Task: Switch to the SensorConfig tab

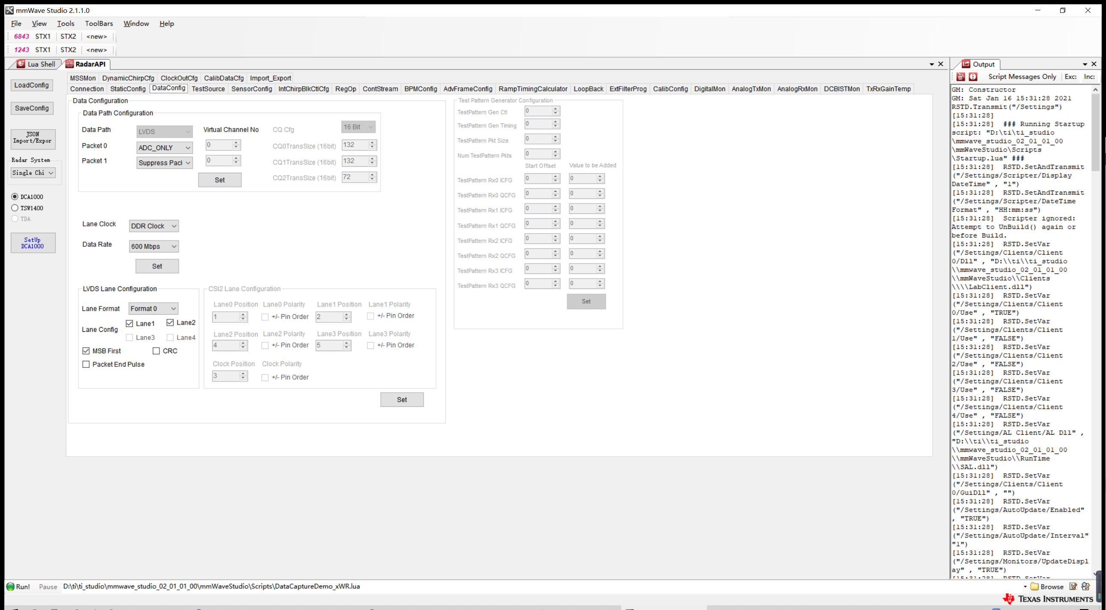Action: (251, 89)
